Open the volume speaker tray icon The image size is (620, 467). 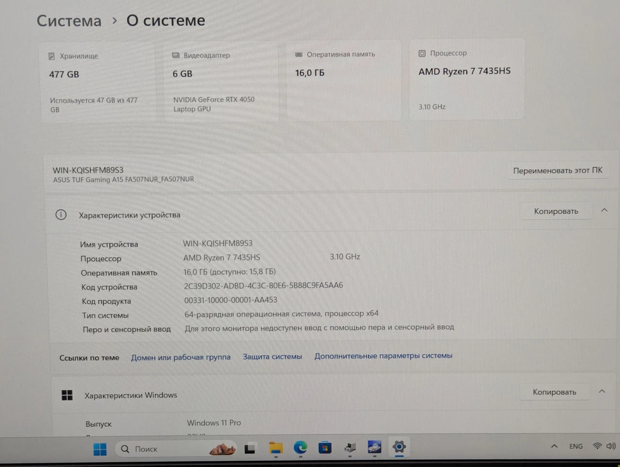point(611,446)
